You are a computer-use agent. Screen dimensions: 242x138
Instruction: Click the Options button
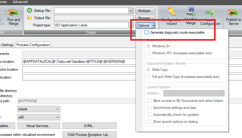144,25
